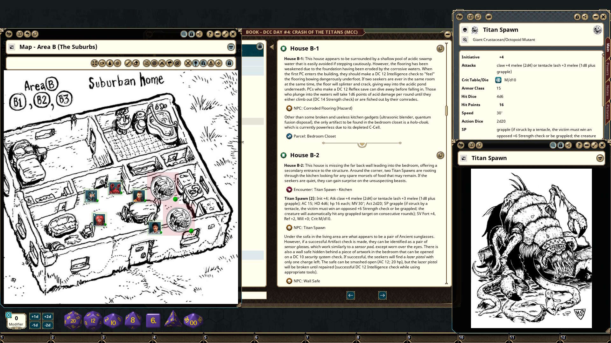Toggle the padlock at the end of the map toolbar
This screenshot has width=611, height=343.
point(230,63)
